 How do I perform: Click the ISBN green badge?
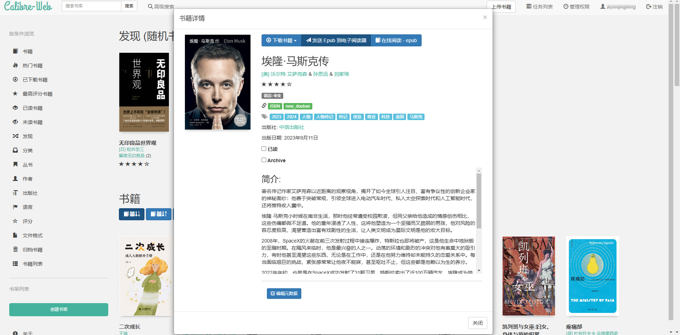click(x=275, y=106)
